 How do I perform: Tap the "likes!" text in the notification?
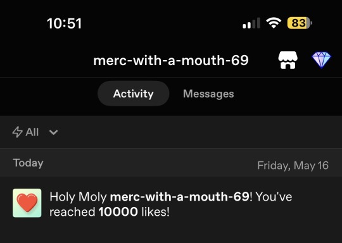coord(156,211)
